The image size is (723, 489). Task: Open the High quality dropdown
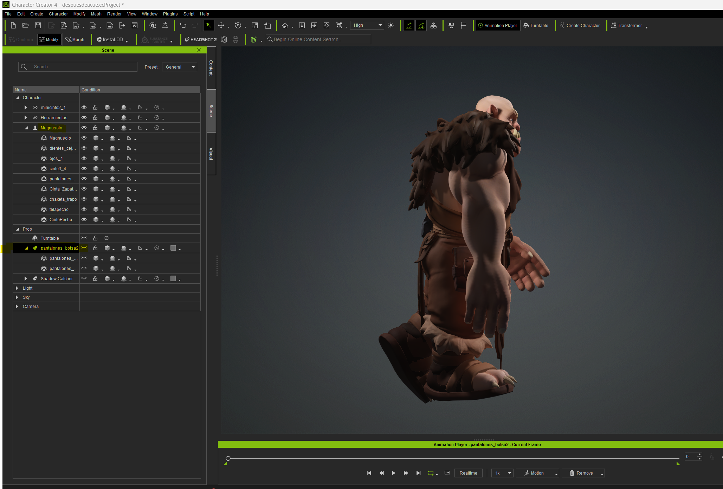[x=367, y=25]
